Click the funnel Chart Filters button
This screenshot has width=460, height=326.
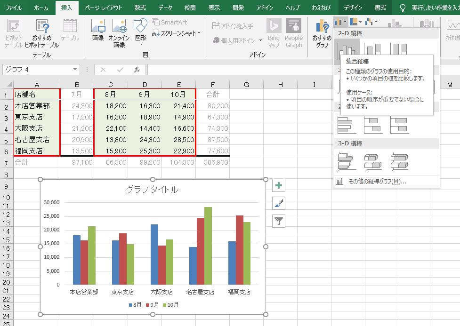pos(279,221)
